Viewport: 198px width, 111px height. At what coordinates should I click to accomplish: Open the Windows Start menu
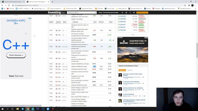[x=2, y=109]
